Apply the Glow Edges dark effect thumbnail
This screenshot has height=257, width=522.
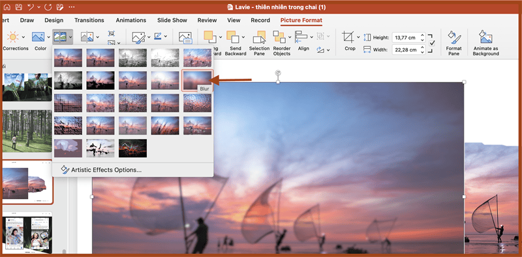(132, 148)
